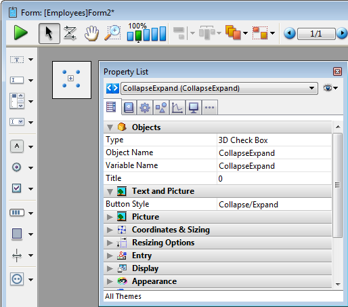348x307 pixels.
Task: Go to the previous form page arrow
Action: click(x=290, y=33)
